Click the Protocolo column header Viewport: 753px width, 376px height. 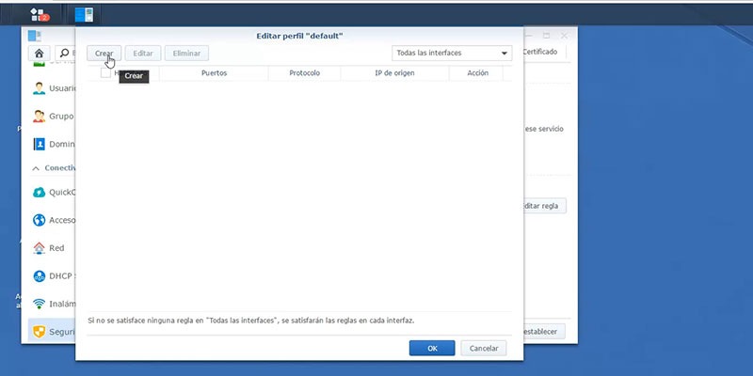pos(304,73)
